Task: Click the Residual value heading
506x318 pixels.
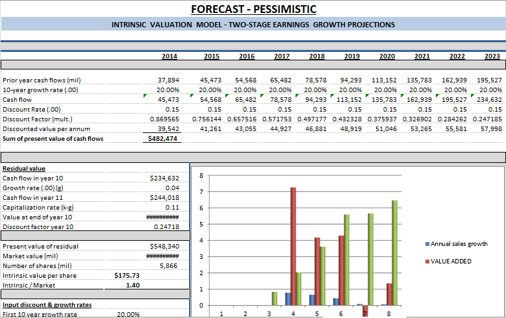Action: pyautogui.click(x=24, y=168)
